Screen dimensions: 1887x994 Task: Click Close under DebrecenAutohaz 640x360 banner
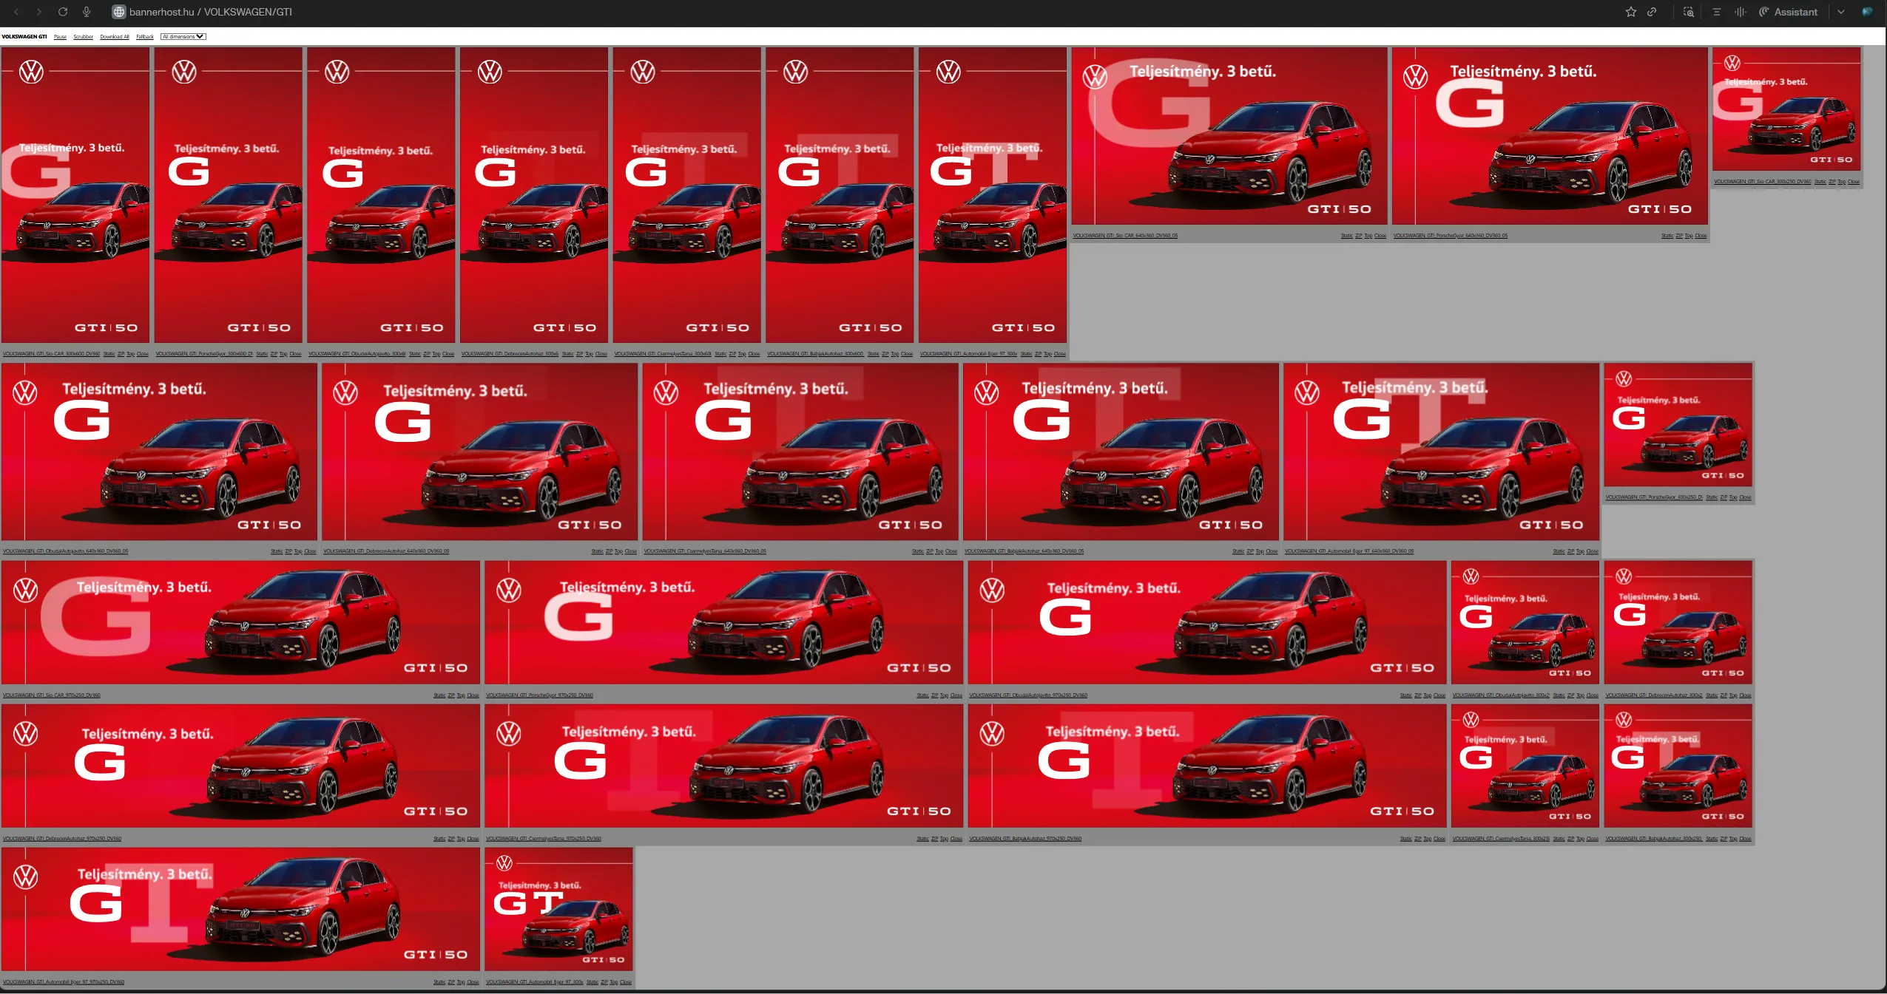pos(631,551)
